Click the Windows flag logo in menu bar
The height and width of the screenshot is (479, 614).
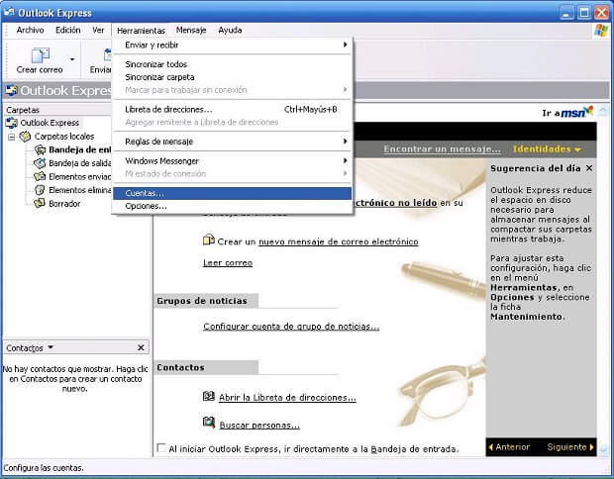coord(601,31)
